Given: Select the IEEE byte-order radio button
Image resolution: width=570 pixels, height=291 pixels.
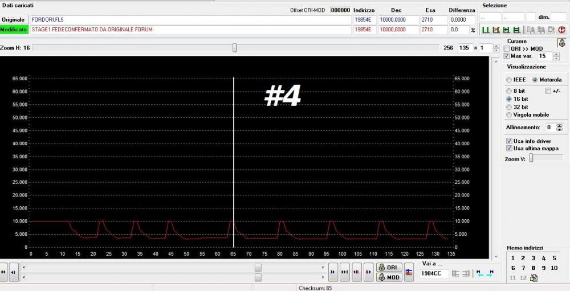Looking at the screenshot, I should pos(509,80).
